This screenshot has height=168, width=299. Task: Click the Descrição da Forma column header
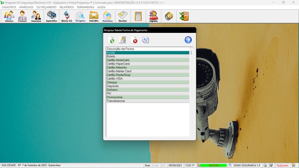pyautogui.click(x=148, y=49)
